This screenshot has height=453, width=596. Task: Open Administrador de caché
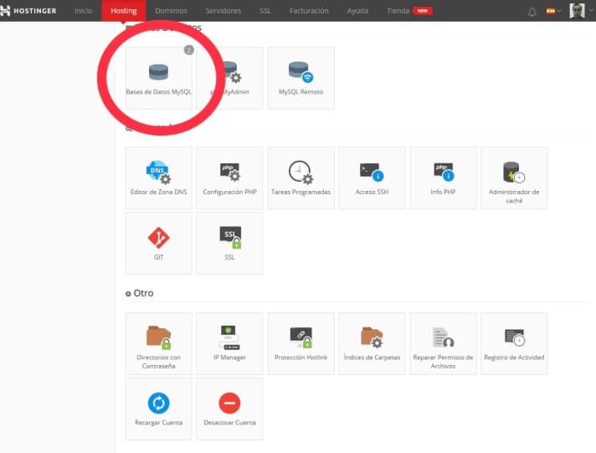click(x=514, y=178)
